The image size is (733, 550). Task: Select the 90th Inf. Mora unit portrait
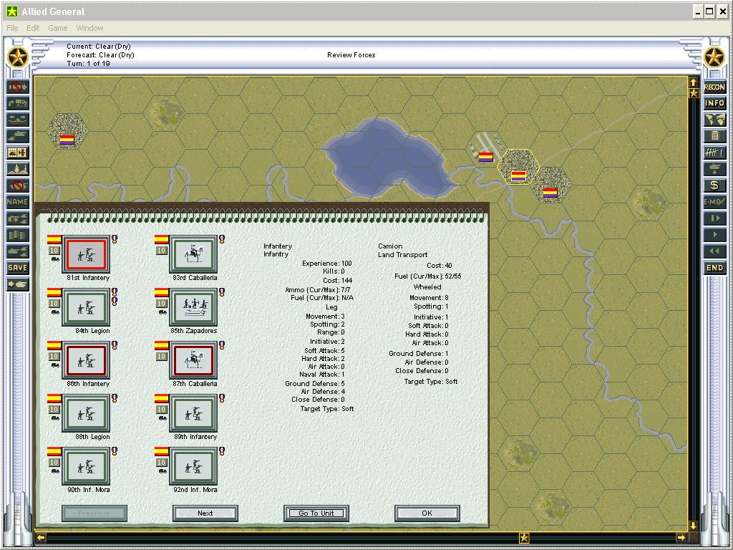(86, 466)
